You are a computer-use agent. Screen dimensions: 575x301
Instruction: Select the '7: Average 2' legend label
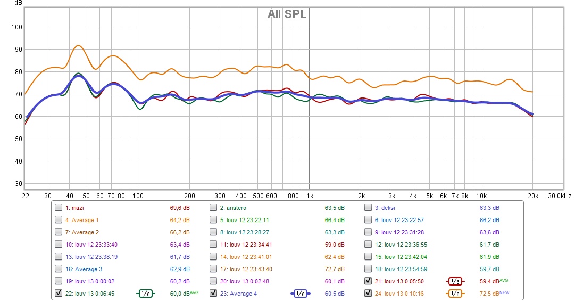coord(82,232)
